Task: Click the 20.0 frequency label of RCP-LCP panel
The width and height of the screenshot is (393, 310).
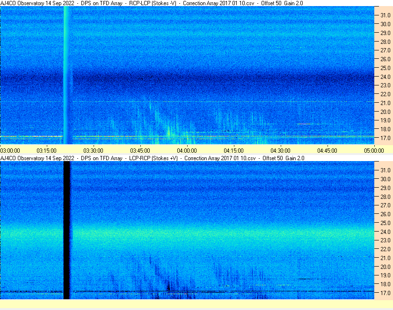Action: pos(386,112)
